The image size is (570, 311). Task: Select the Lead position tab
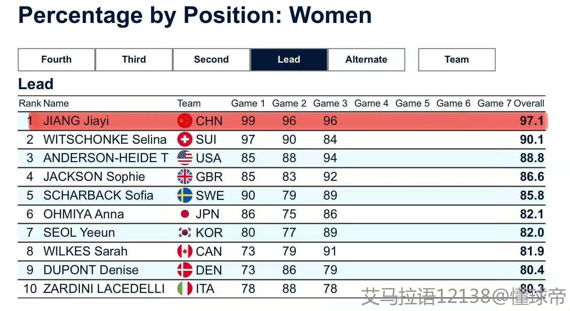pos(289,59)
